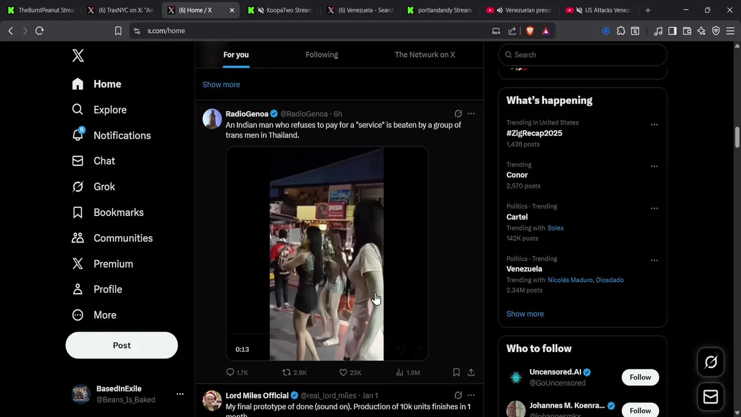
Task: Click the X search input field
Action: tap(582, 54)
